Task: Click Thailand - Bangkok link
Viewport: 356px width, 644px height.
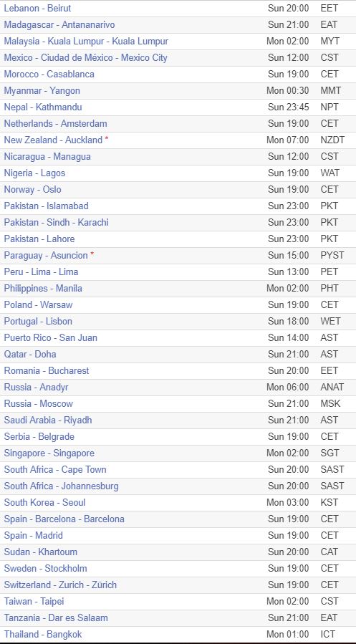Action: [x=43, y=634]
